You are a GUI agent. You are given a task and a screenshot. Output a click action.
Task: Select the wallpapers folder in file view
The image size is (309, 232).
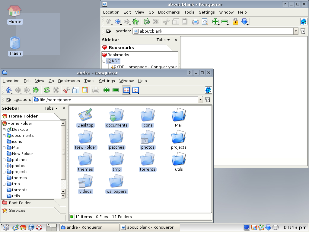pyautogui.click(x=116, y=184)
